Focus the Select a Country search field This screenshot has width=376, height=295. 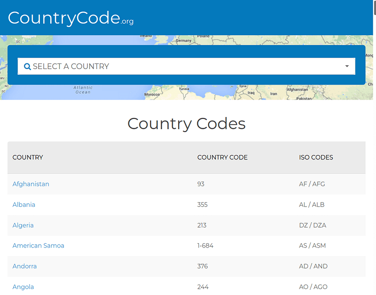coord(186,66)
